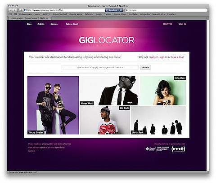The image size is (216, 183).
Task: Follow the SIGN IN header link
Action: 182,24
